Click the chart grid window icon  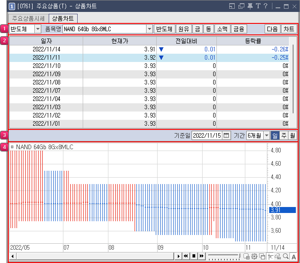[x=246, y=256]
